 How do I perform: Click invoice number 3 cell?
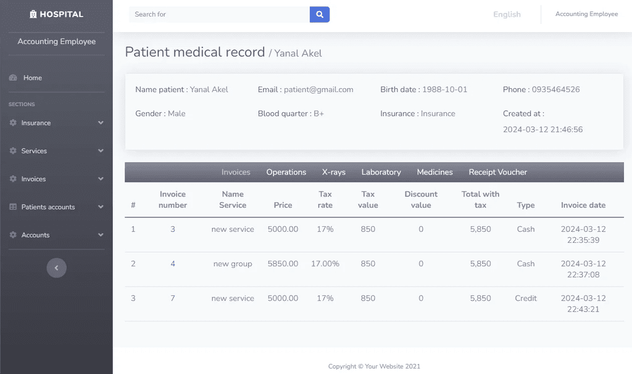tap(173, 229)
